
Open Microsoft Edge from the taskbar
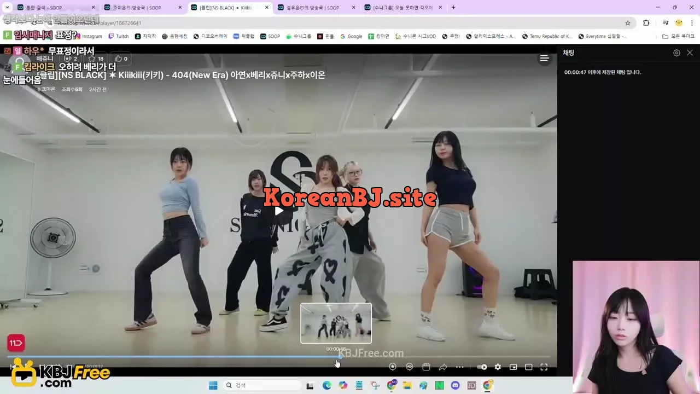pyautogui.click(x=326, y=385)
